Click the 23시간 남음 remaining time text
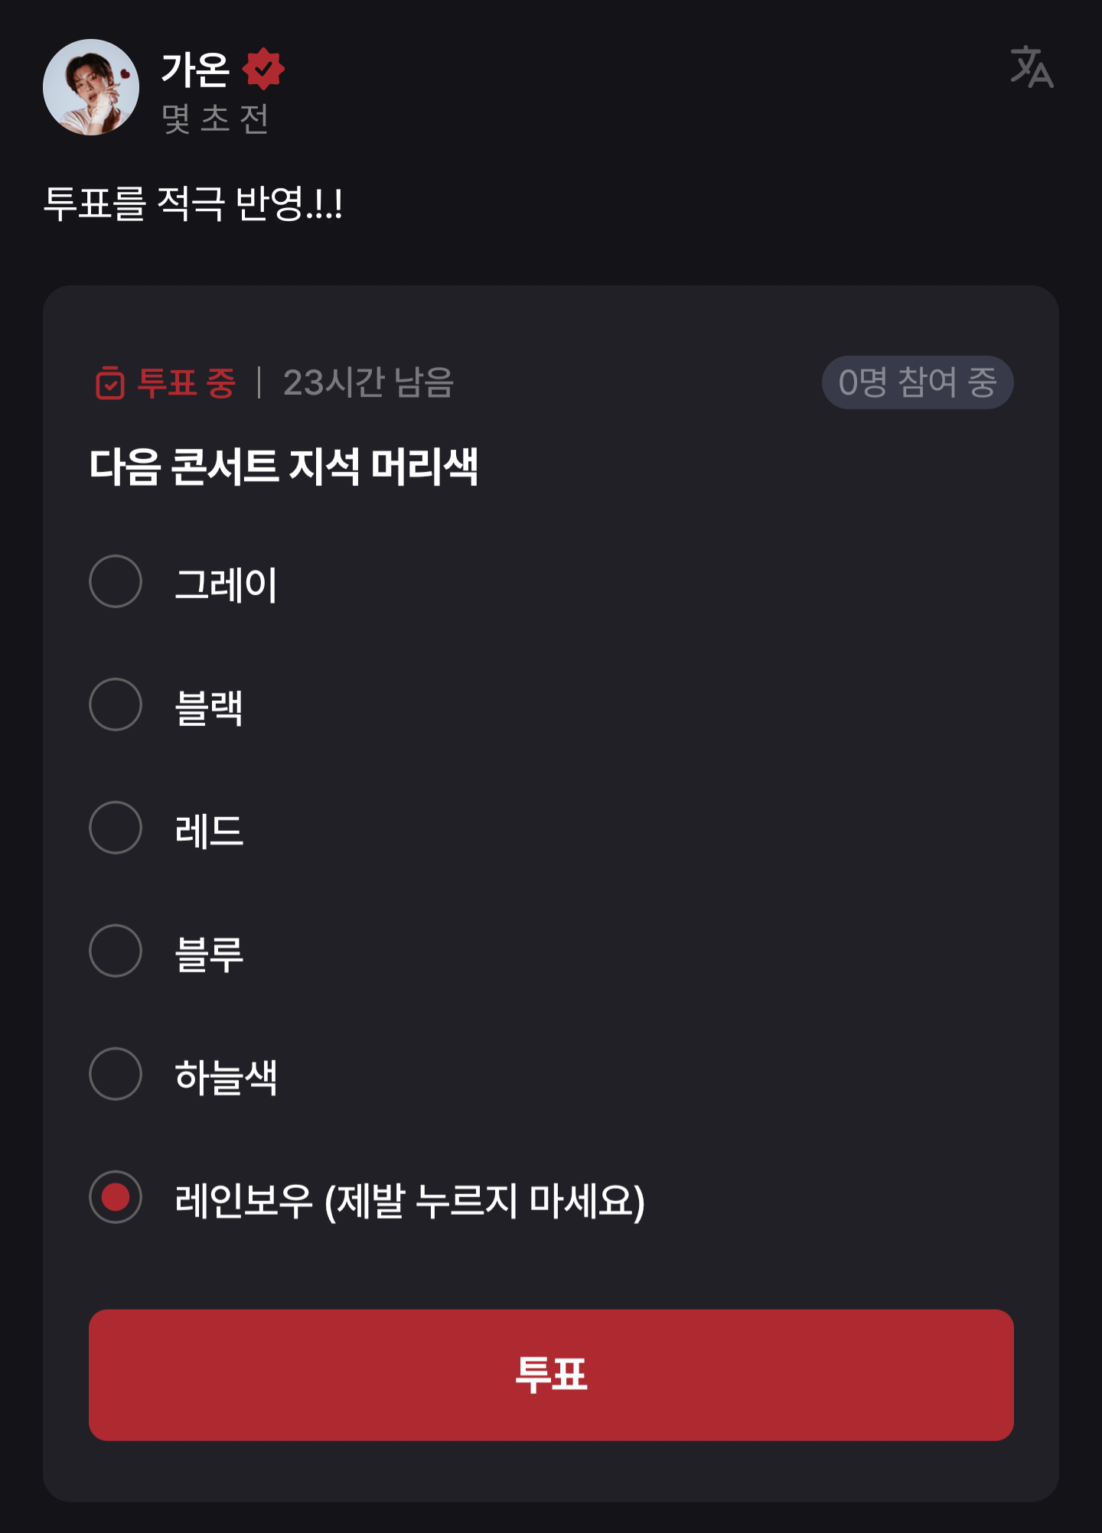The width and height of the screenshot is (1102, 1533). 368,382
